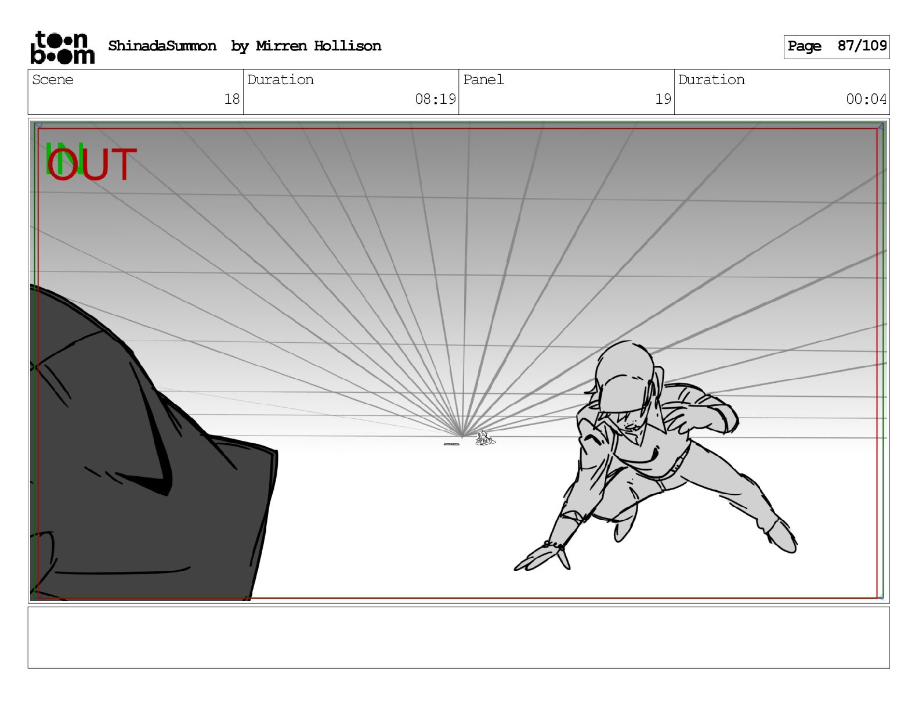919x710 pixels.
Task: Click the Toon Boom logo
Action: click(x=62, y=47)
